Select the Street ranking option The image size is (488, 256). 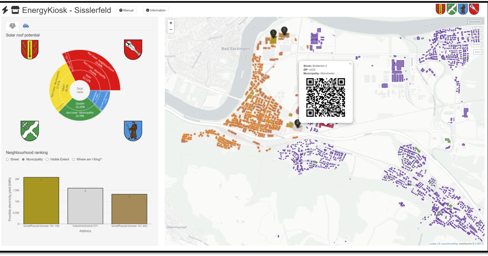click(x=8, y=159)
